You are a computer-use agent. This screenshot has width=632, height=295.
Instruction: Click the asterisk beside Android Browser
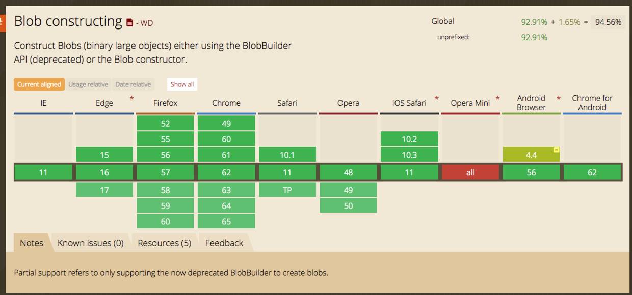click(x=559, y=98)
